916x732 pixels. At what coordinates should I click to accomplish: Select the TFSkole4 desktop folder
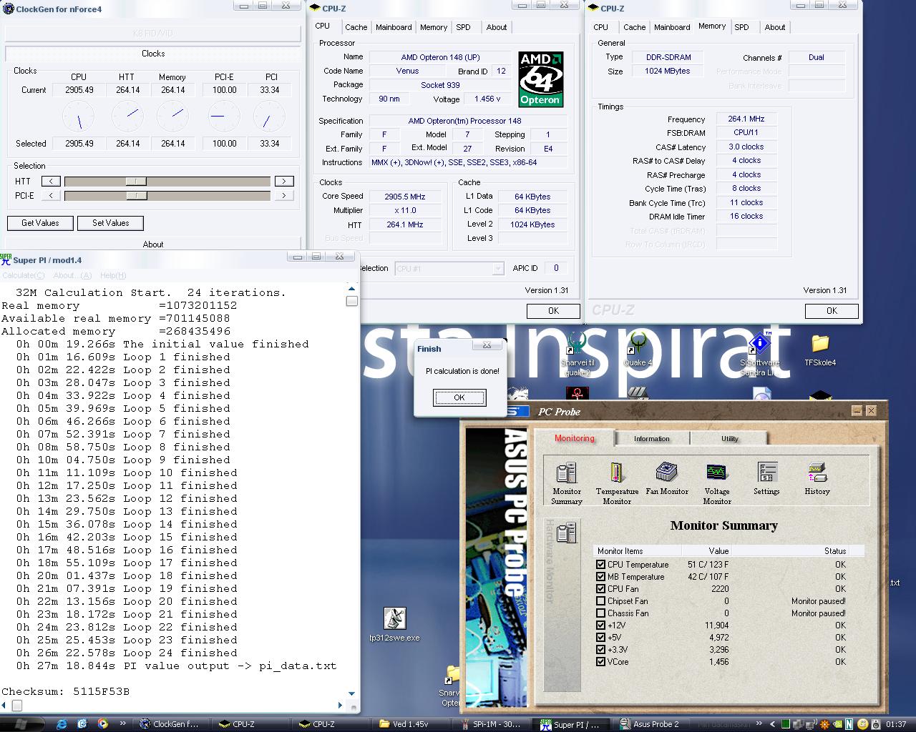coord(820,350)
